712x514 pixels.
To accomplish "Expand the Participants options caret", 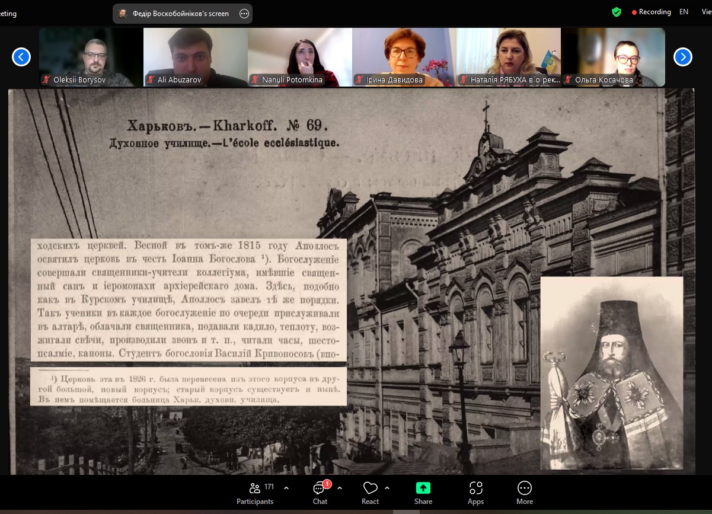I will (286, 488).
